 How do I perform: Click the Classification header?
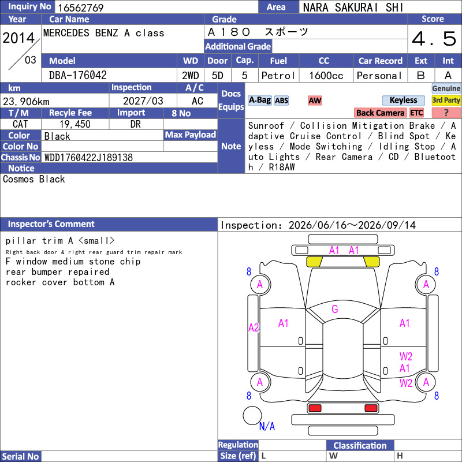360,445
